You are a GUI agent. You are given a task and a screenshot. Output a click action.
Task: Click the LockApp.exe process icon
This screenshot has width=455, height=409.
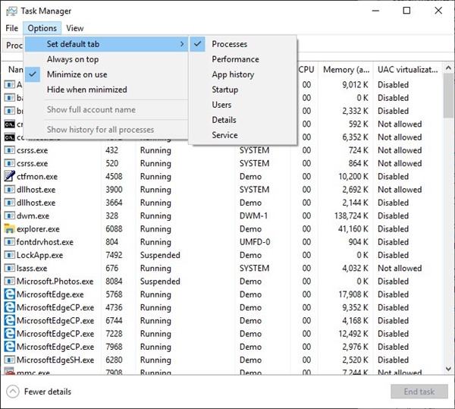(10, 255)
